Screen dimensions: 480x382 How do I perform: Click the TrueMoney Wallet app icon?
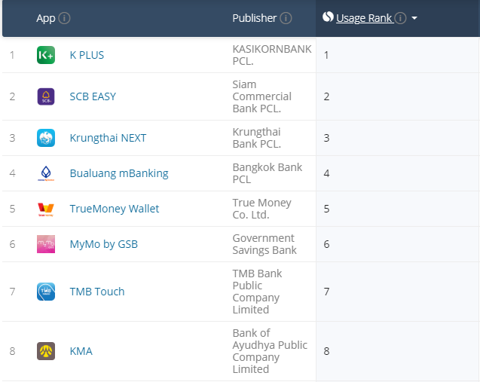coord(46,209)
